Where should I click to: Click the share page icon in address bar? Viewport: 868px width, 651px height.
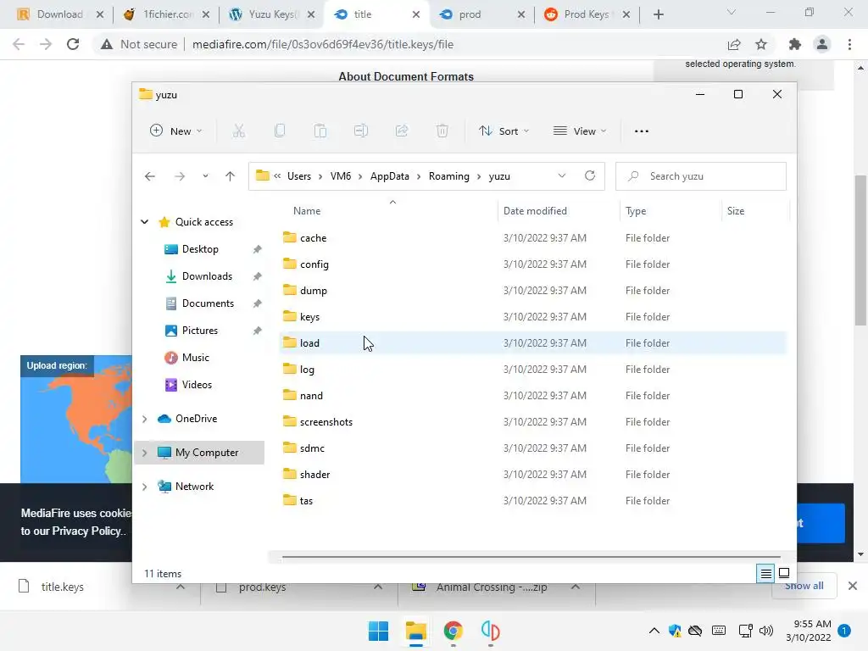tap(734, 44)
